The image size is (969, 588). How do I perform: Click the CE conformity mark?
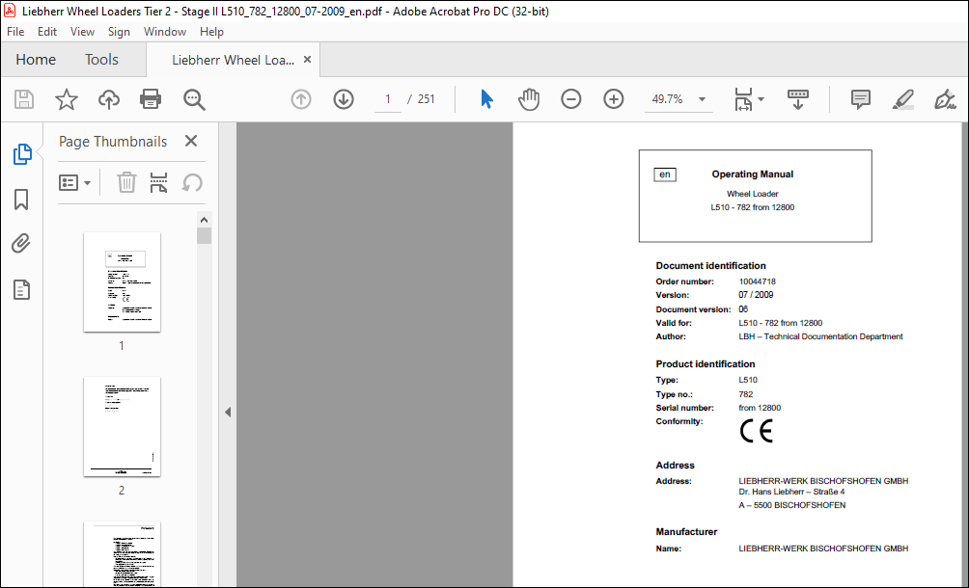(x=757, y=431)
